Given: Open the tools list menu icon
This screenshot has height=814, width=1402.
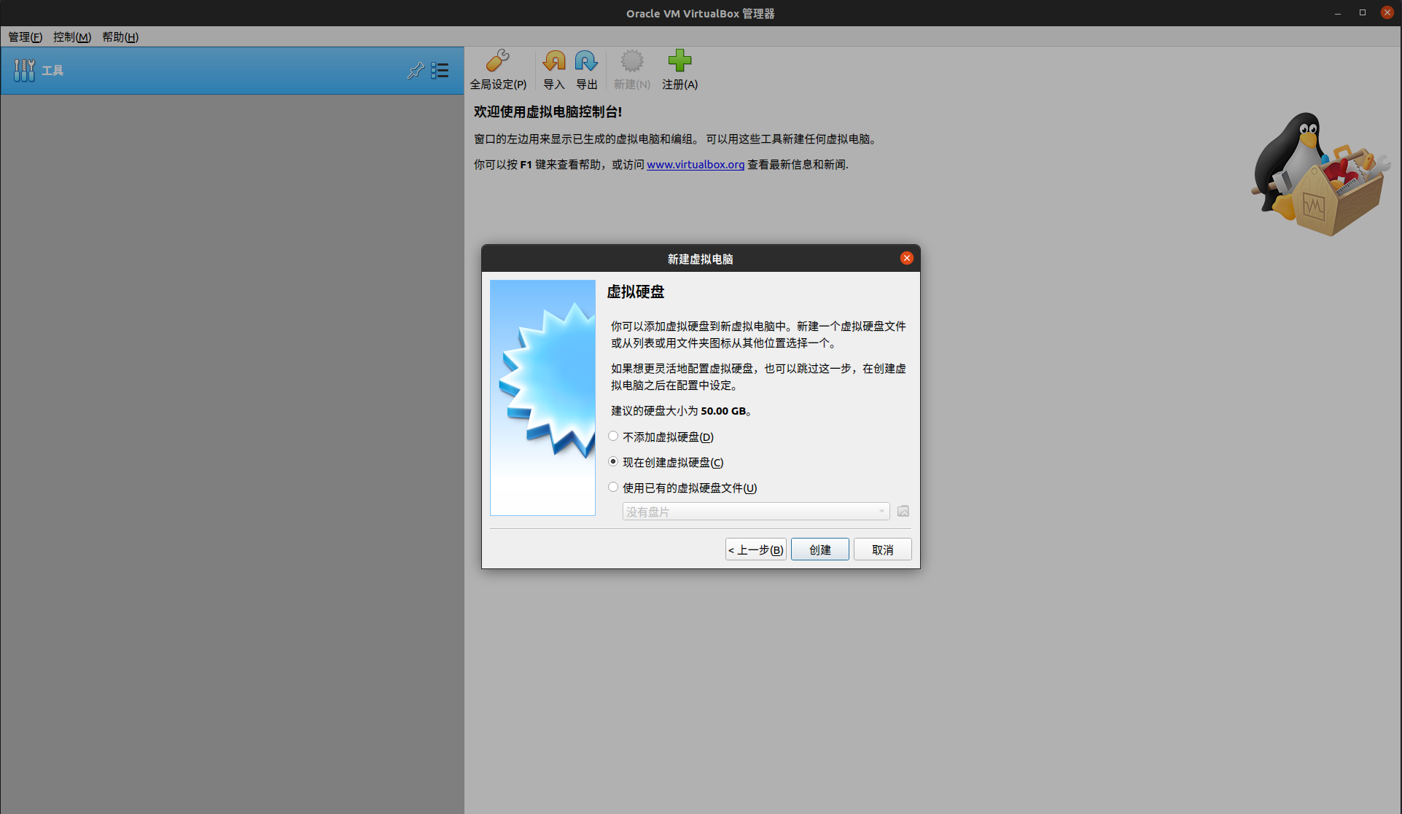Looking at the screenshot, I should tap(440, 71).
